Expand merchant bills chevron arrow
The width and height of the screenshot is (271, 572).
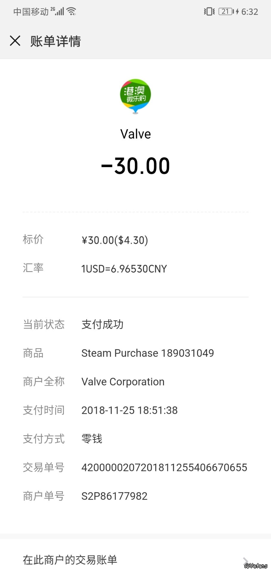245,561
